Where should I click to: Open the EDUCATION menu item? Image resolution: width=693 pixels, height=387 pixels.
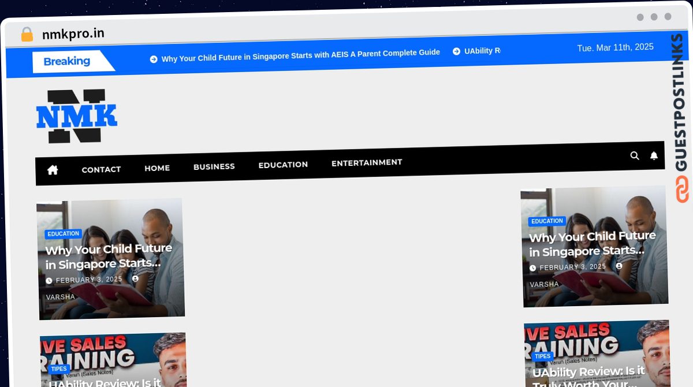click(283, 165)
